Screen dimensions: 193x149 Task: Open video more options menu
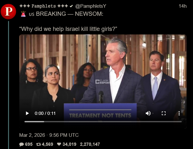click(x=179, y=113)
